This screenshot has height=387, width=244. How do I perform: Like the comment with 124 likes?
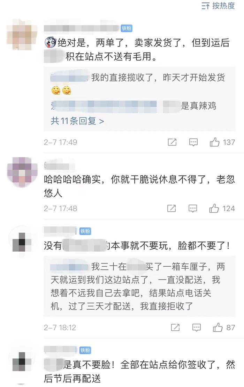pos(222,209)
